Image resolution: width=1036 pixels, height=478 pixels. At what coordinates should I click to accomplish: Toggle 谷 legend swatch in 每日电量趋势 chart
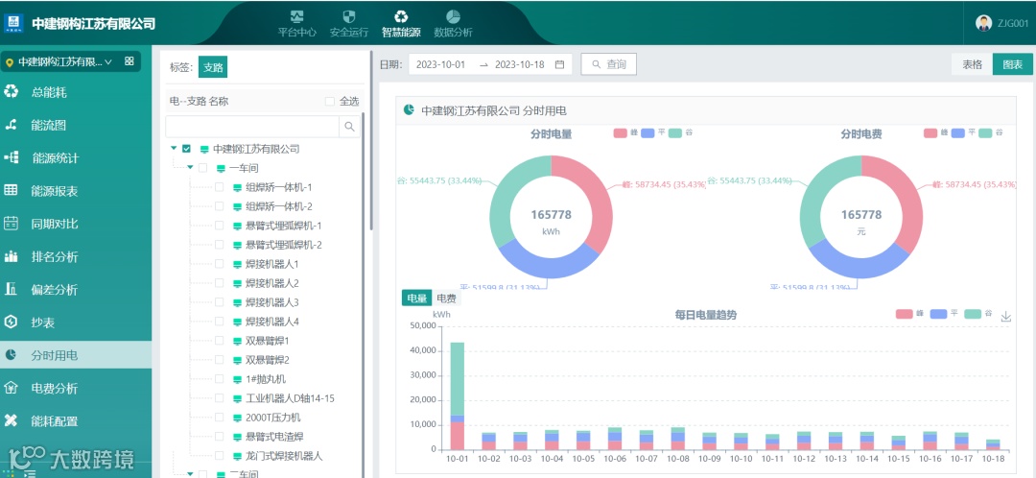click(973, 314)
